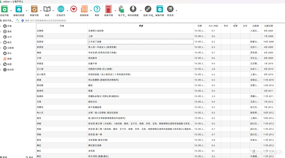This screenshot has width=285, height=158.
Task: Click the Add books (添加书籍) icon
Action: point(4,9)
